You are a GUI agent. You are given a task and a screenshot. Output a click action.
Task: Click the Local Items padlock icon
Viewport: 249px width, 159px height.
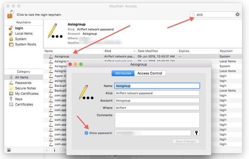click(x=11, y=33)
